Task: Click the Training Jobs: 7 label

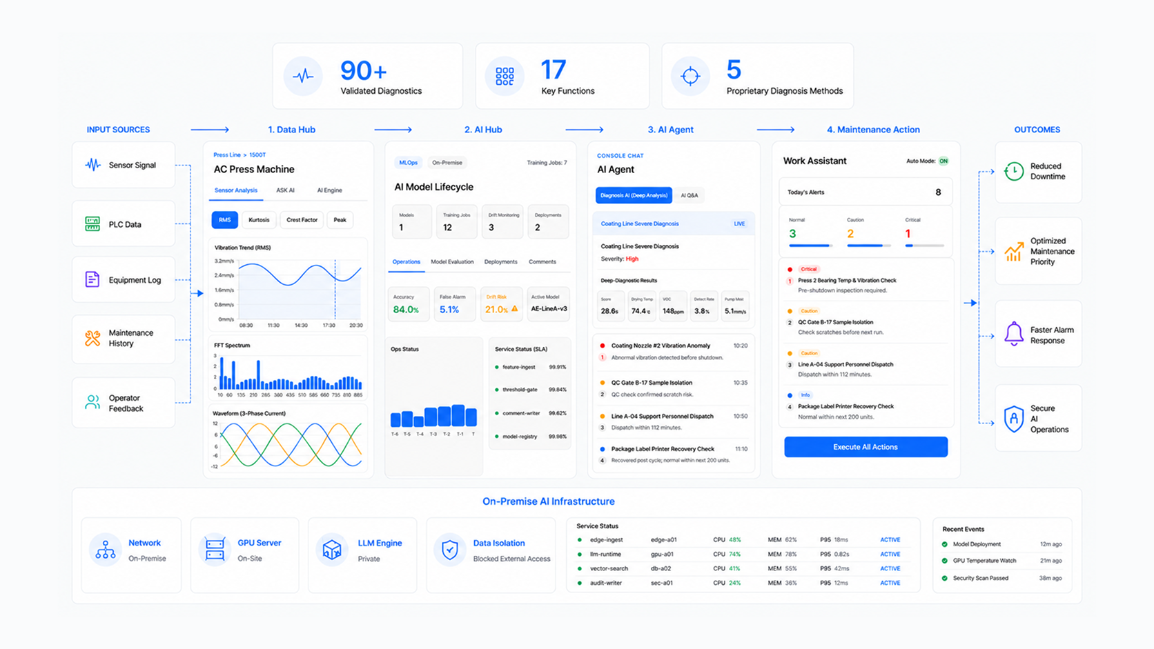Action: (547, 163)
